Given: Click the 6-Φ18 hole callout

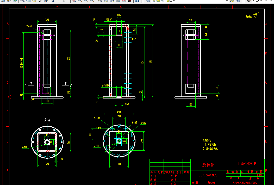Looking at the screenshot, I should click(x=98, y=128).
